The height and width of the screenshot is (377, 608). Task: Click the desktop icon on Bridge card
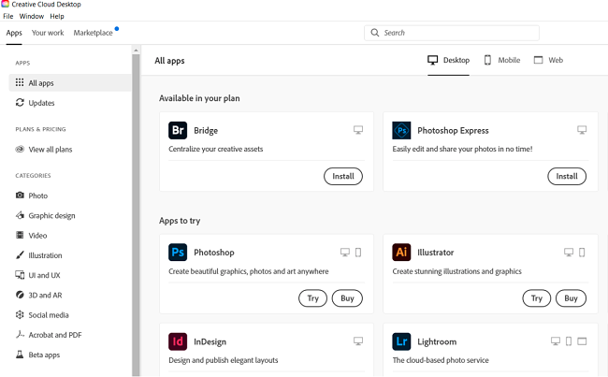(358, 130)
